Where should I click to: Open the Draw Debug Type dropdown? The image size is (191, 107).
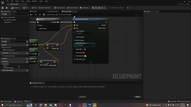[86, 45]
